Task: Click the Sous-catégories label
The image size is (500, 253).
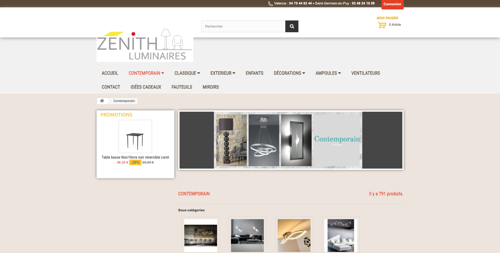Action: pyautogui.click(x=191, y=210)
